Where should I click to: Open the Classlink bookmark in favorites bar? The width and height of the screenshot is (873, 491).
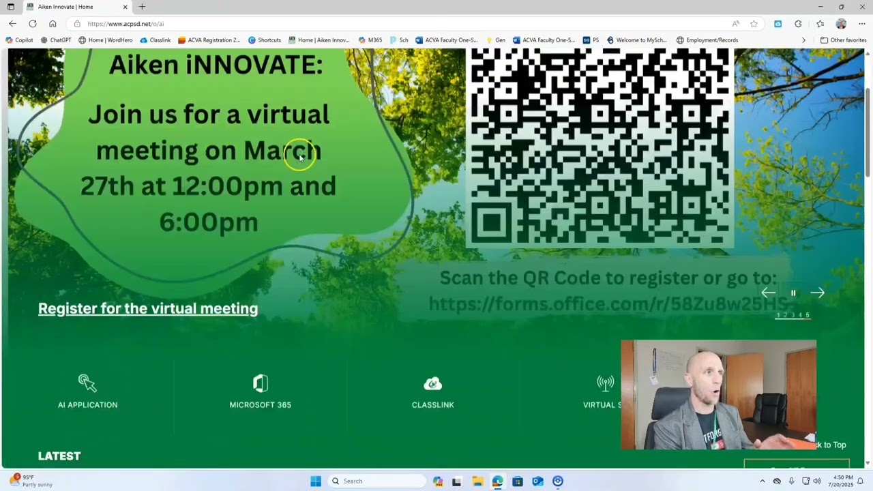155,40
